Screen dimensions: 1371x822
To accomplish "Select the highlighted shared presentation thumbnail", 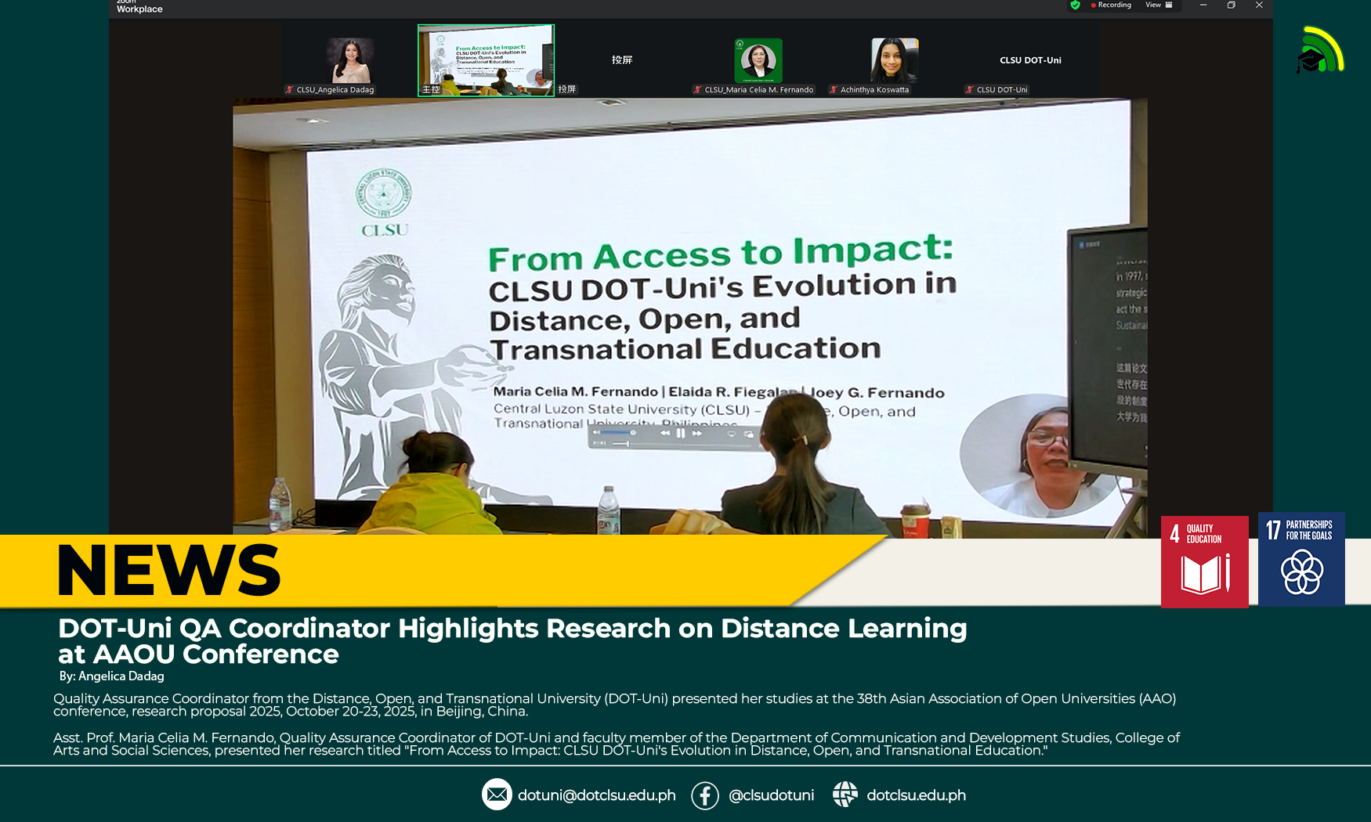I will (486, 59).
